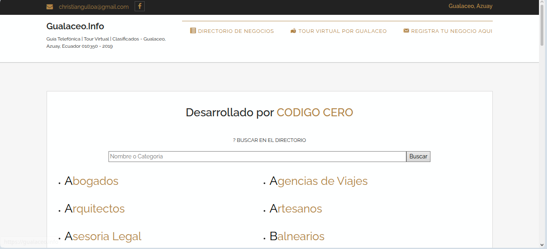Image resolution: width=547 pixels, height=249 pixels.
Task: Open Tour Virtual por Gualaceo menu item
Action: tap(339, 31)
